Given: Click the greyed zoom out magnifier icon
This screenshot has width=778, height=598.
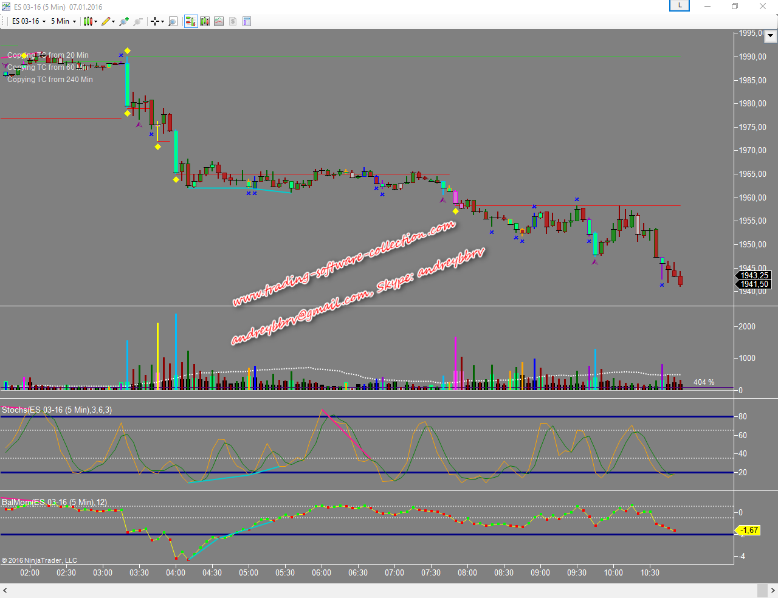Looking at the screenshot, I should click(x=138, y=21).
